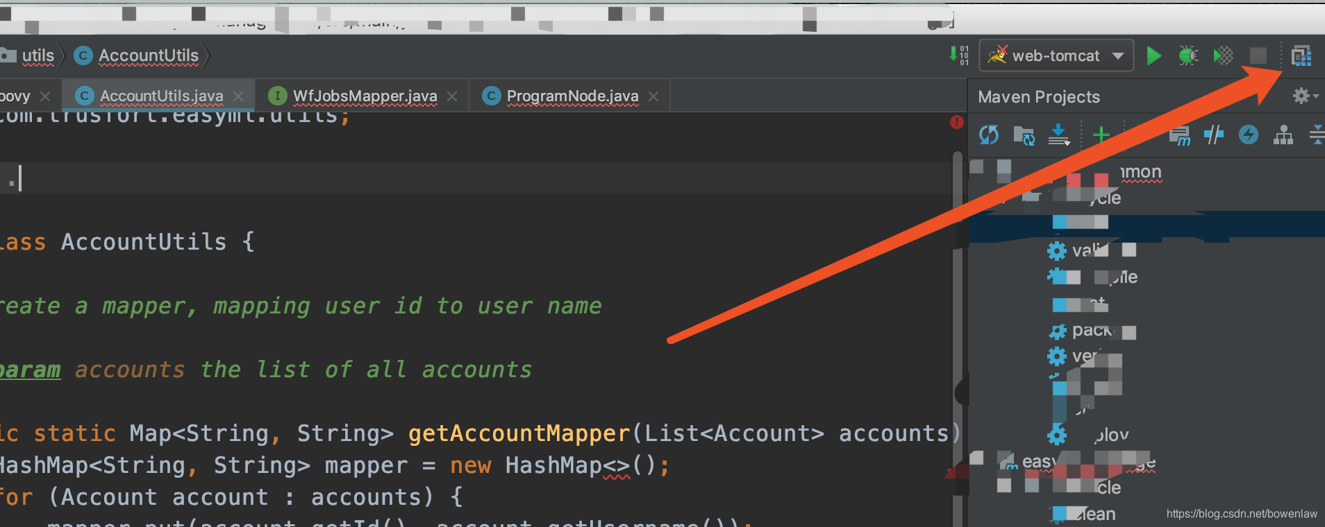
Task: Select the package lifecycle phase
Action: [x=1092, y=331]
